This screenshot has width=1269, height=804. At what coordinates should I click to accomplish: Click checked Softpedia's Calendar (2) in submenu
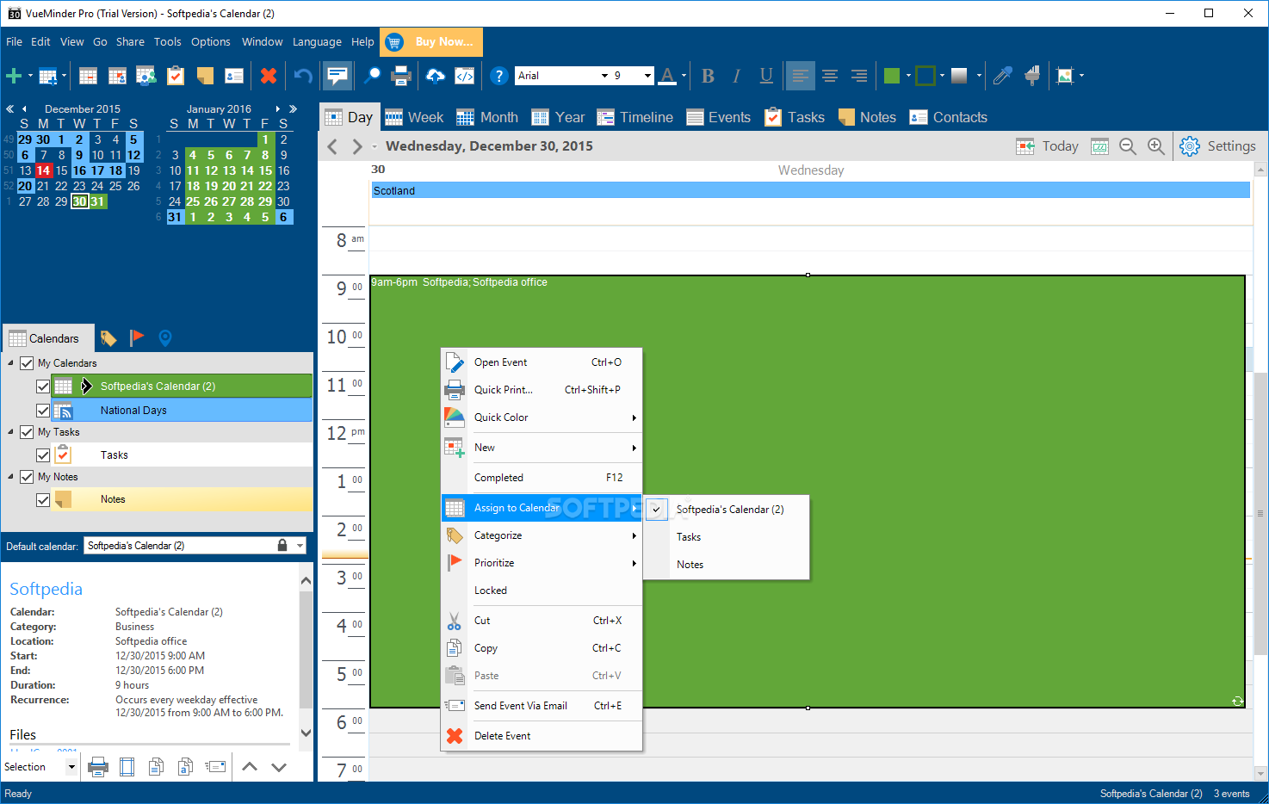pyautogui.click(x=727, y=510)
